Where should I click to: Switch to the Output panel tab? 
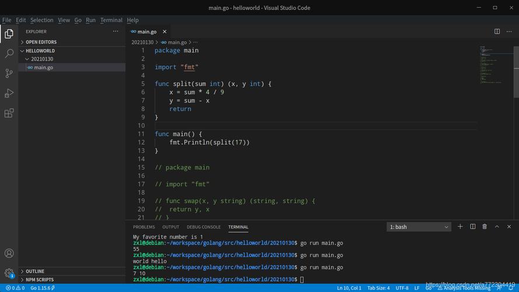(x=170, y=227)
